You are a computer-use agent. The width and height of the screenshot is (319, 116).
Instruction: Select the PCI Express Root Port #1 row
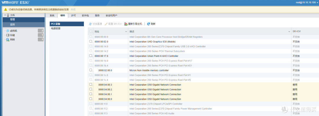[204, 75]
